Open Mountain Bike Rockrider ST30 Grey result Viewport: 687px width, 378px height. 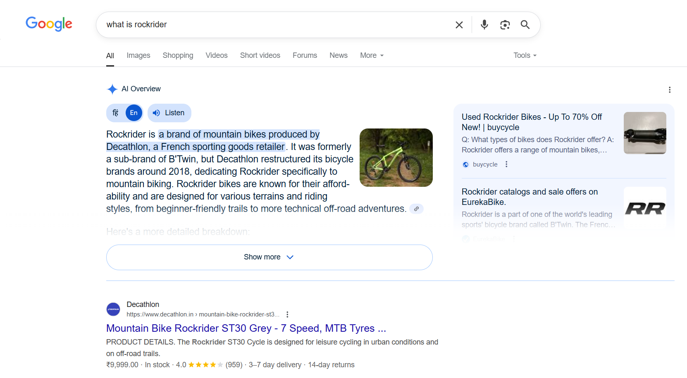246,328
